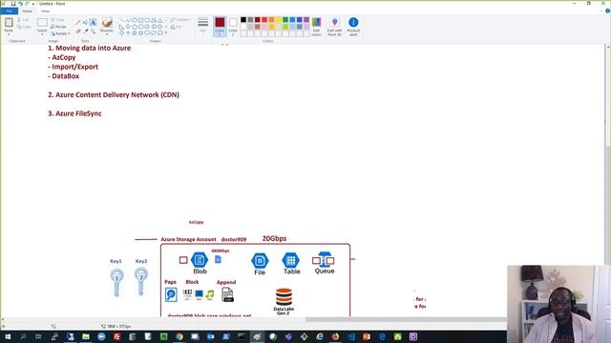Viewport: 611px width, 343px height.
Task: Select the Magnifier tool
Action: (x=93, y=31)
